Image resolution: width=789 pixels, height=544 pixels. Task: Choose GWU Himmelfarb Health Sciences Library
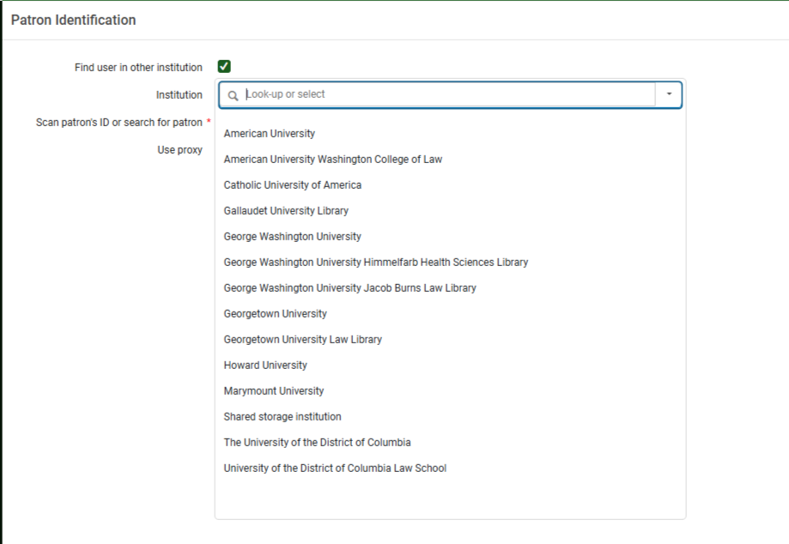pyautogui.click(x=376, y=263)
